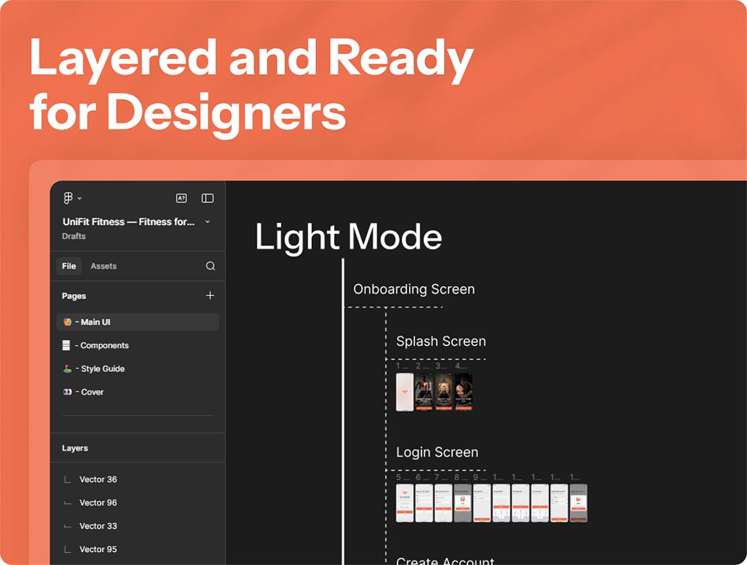Add a new page with plus icon
The image size is (747, 565).
coord(210,296)
